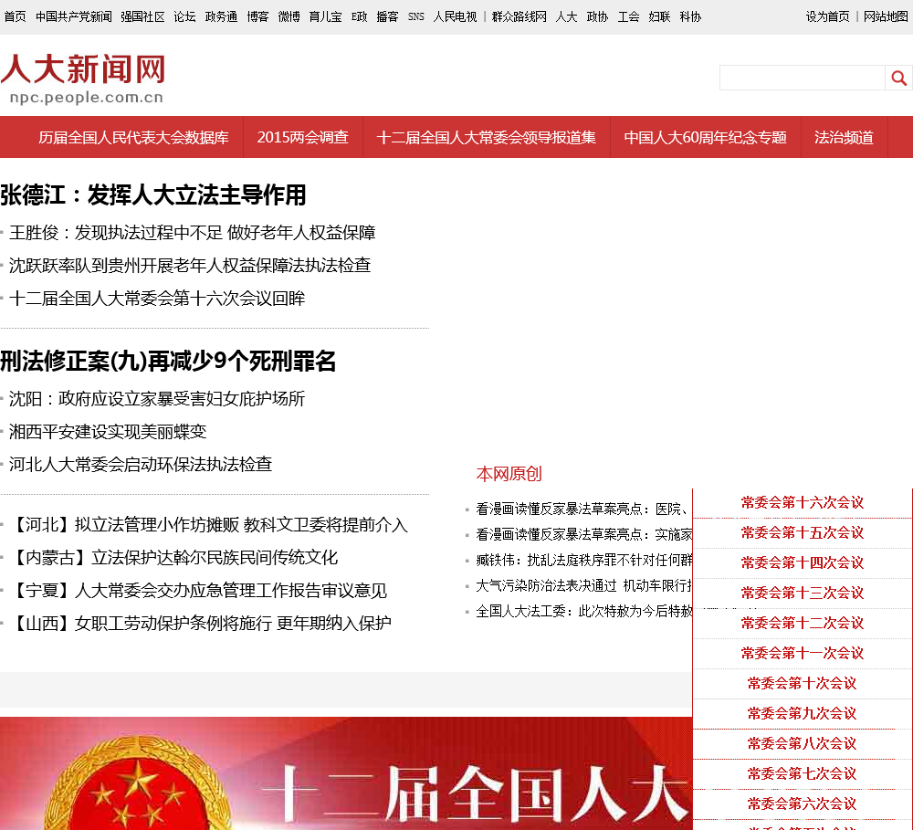Select 常委会第十三次会议 in side list

pyautogui.click(x=803, y=593)
